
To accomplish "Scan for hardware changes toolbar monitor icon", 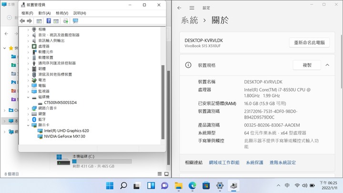I will click(75, 21).
